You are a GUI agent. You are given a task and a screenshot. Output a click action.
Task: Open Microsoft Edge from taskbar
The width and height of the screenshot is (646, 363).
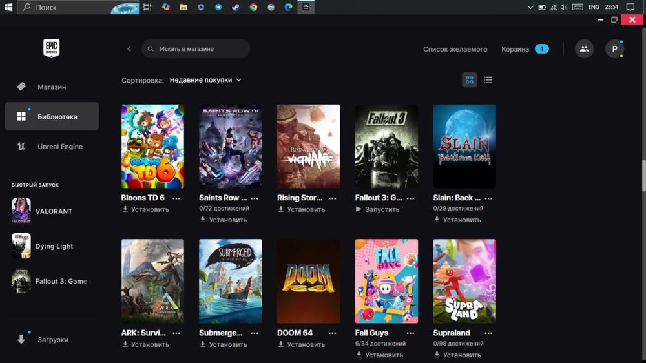coord(288,7)
